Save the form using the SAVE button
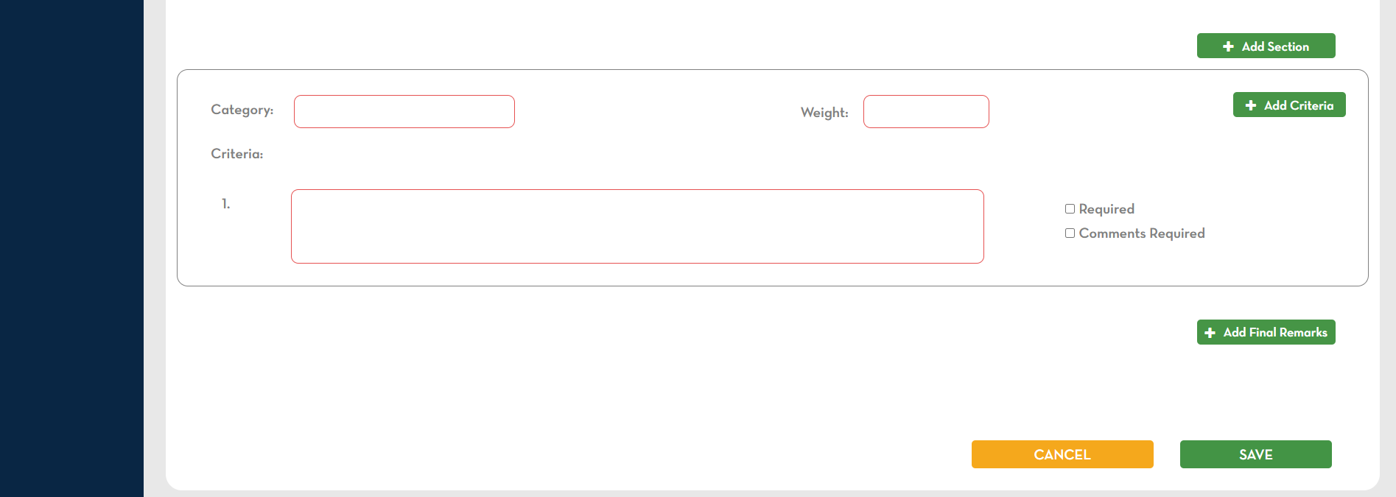Viewport: 1396px width, 497px height. click(1256, 454)
